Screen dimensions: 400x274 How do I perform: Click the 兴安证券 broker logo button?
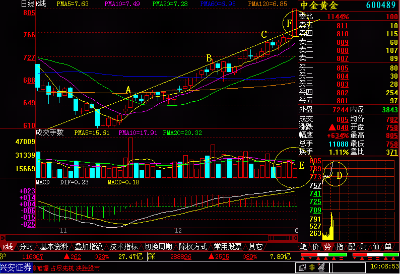coord(16,267)
